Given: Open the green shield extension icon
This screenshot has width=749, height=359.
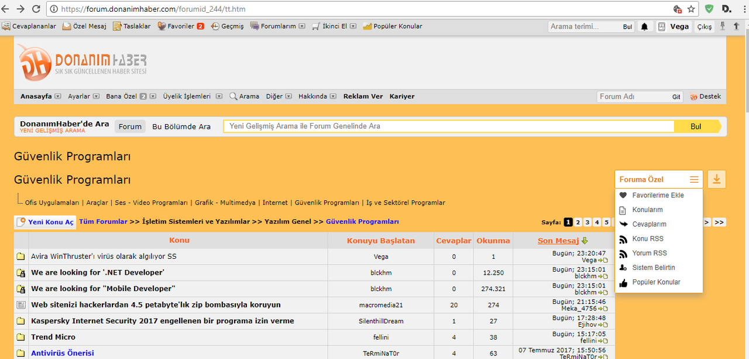Looking at the screenshot, I should (x=709, y=9).
